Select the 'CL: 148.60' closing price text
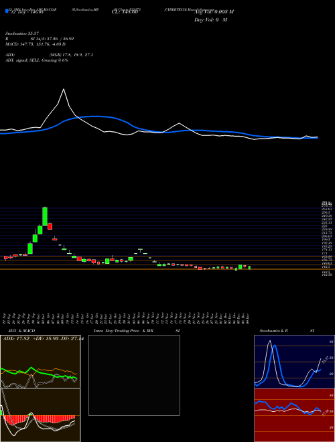This screenshot has width=335, height=442. pos(125,12)
